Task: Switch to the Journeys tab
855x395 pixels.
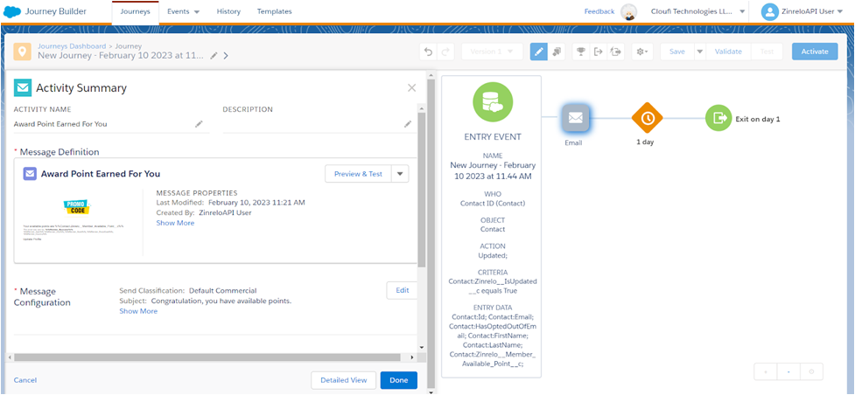Action: pyautogui.click(x=136, y=11)
